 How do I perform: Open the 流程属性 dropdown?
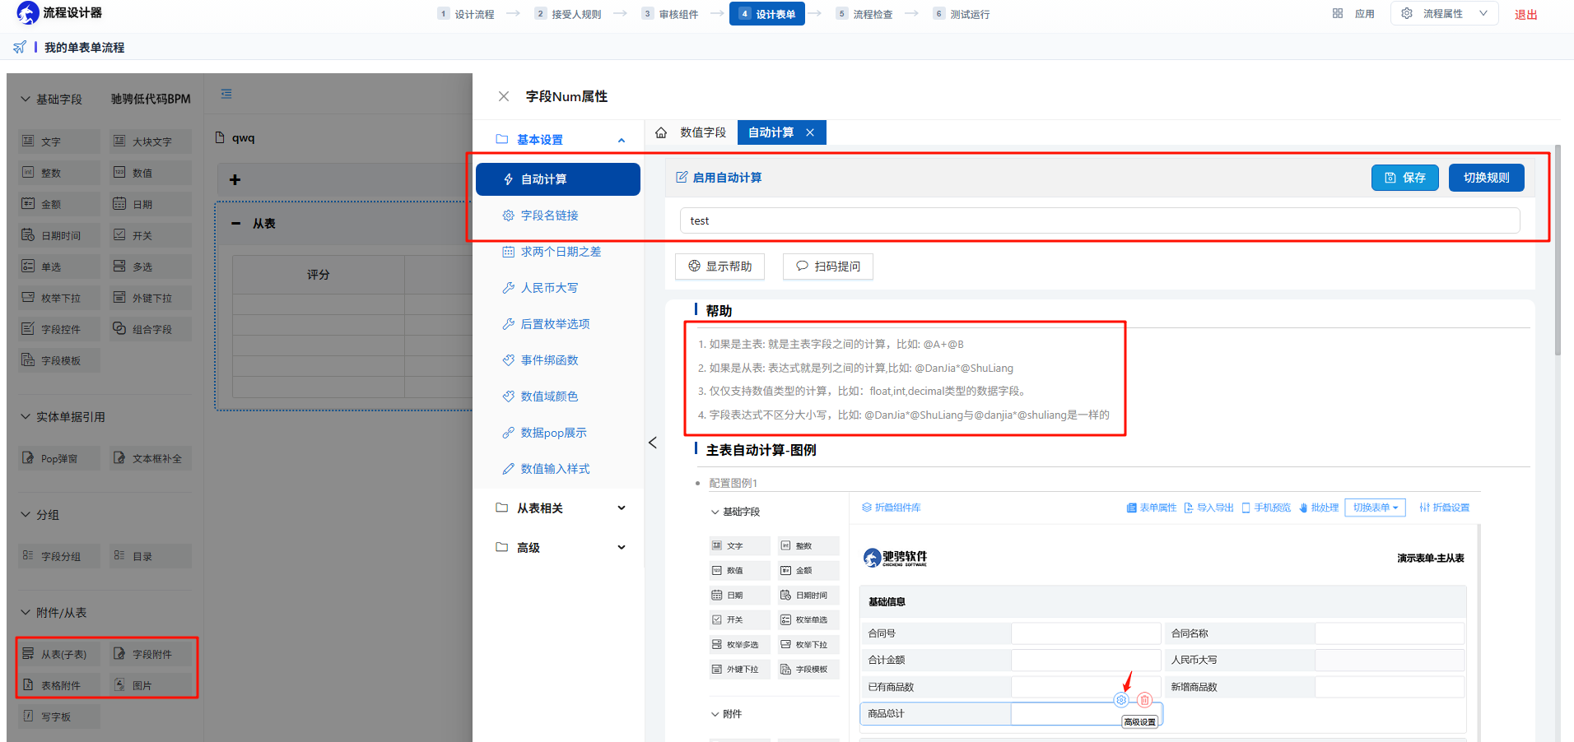1444,13
